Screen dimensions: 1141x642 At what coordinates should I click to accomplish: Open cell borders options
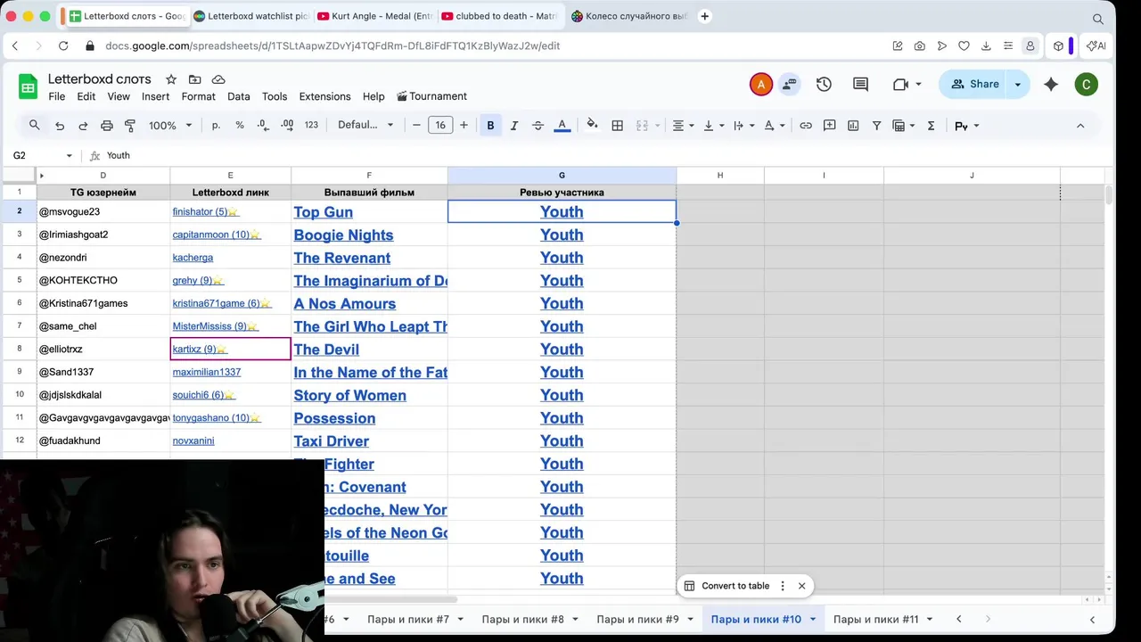(617, 126)
